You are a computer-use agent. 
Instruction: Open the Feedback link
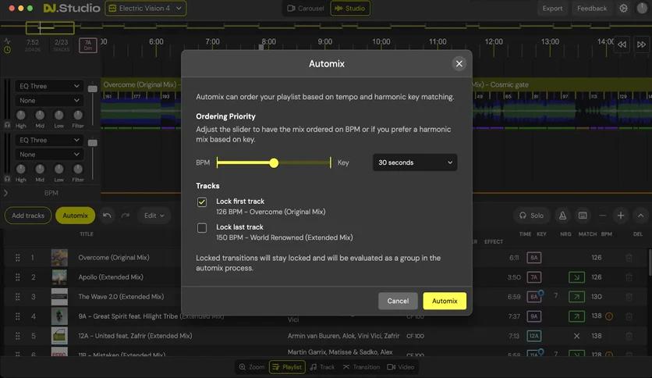pos(592,9)
